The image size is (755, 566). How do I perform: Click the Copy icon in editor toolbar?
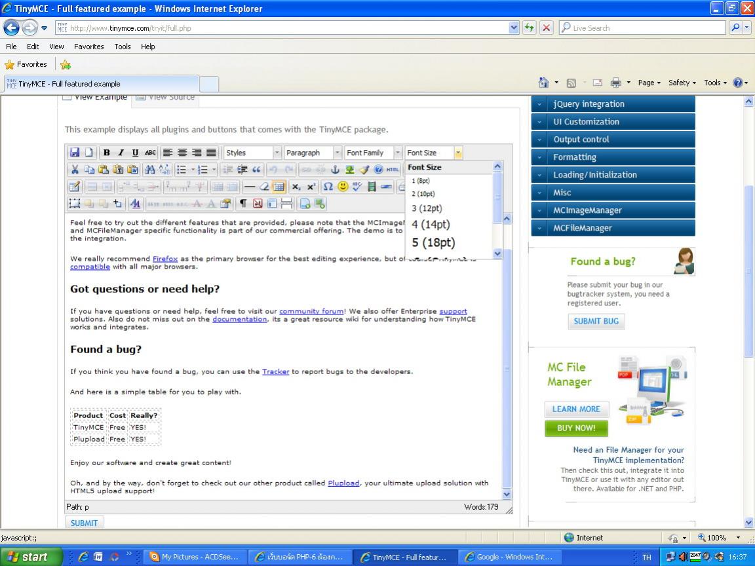click(x=90, y=170)
